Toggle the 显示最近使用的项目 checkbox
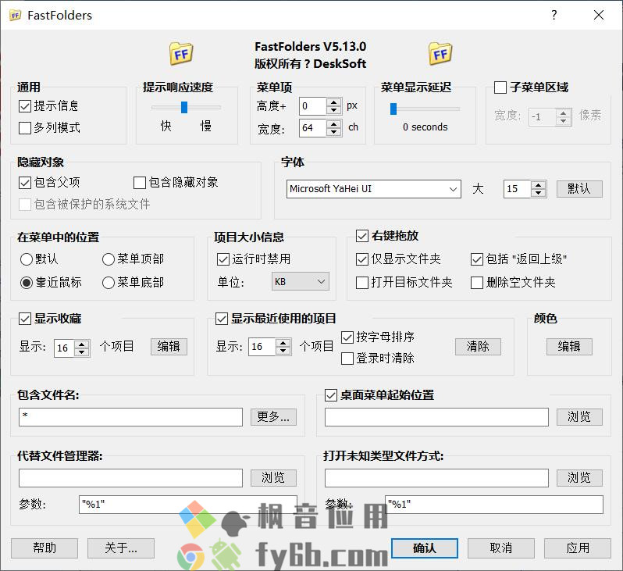The image size is (623, 571). pyautogui.click(x=221, y=319)
